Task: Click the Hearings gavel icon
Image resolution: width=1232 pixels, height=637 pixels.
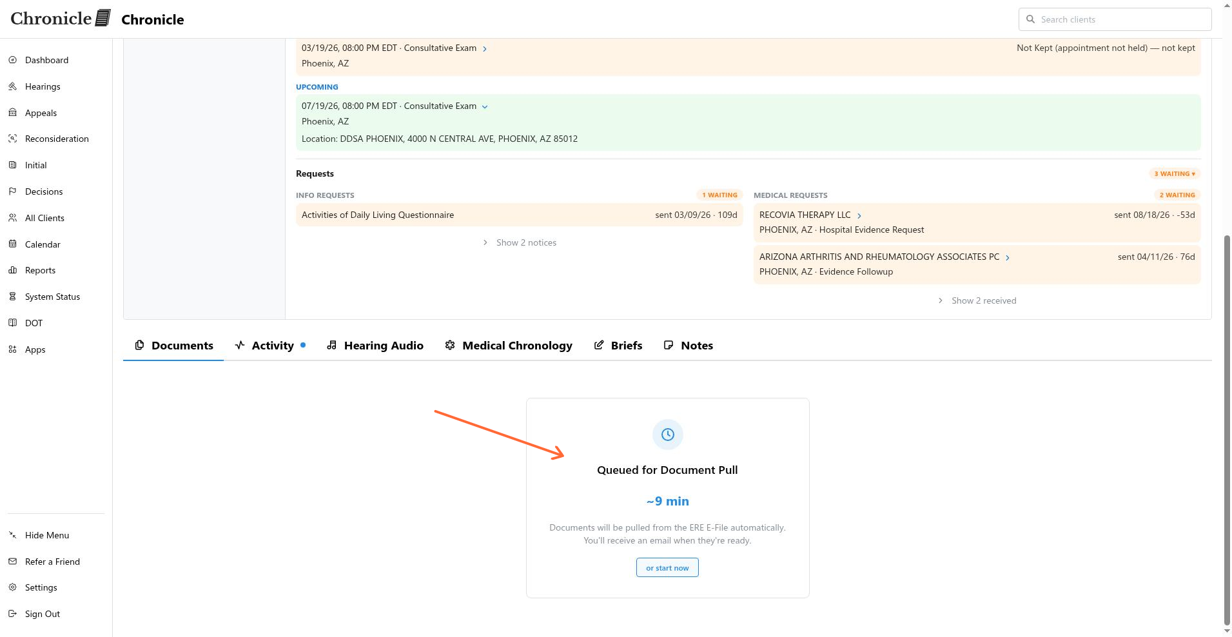Action: [x=12, y=86]
